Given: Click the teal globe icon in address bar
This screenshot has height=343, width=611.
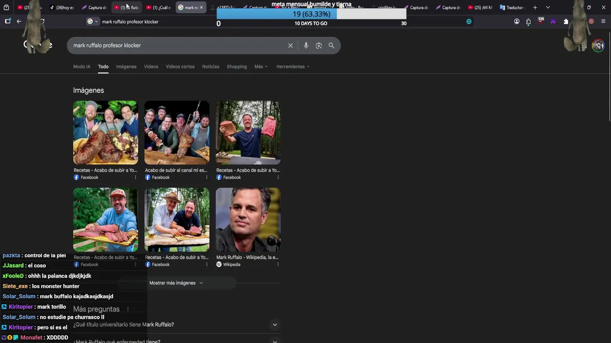Looking at the screenshot, I should (469, 21).
